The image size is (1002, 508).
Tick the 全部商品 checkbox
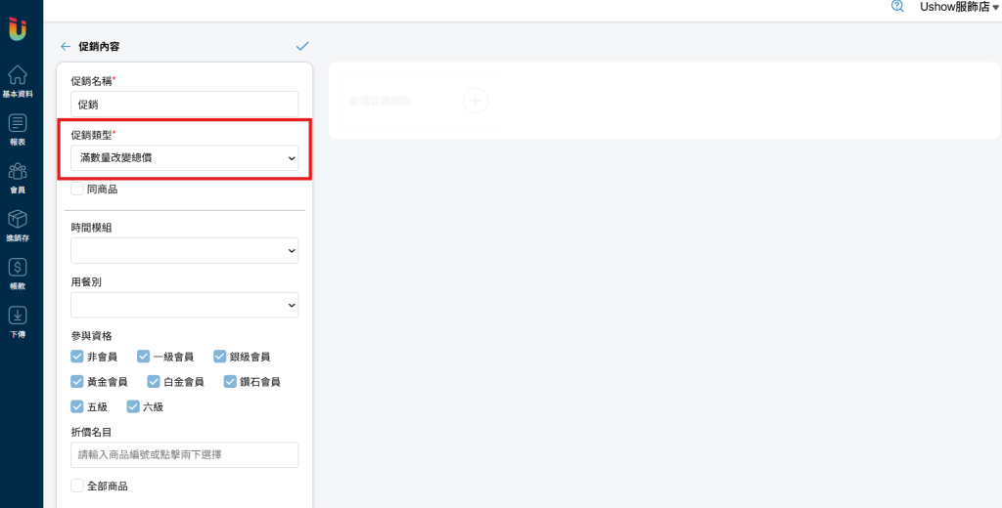(x=77, y=486)
